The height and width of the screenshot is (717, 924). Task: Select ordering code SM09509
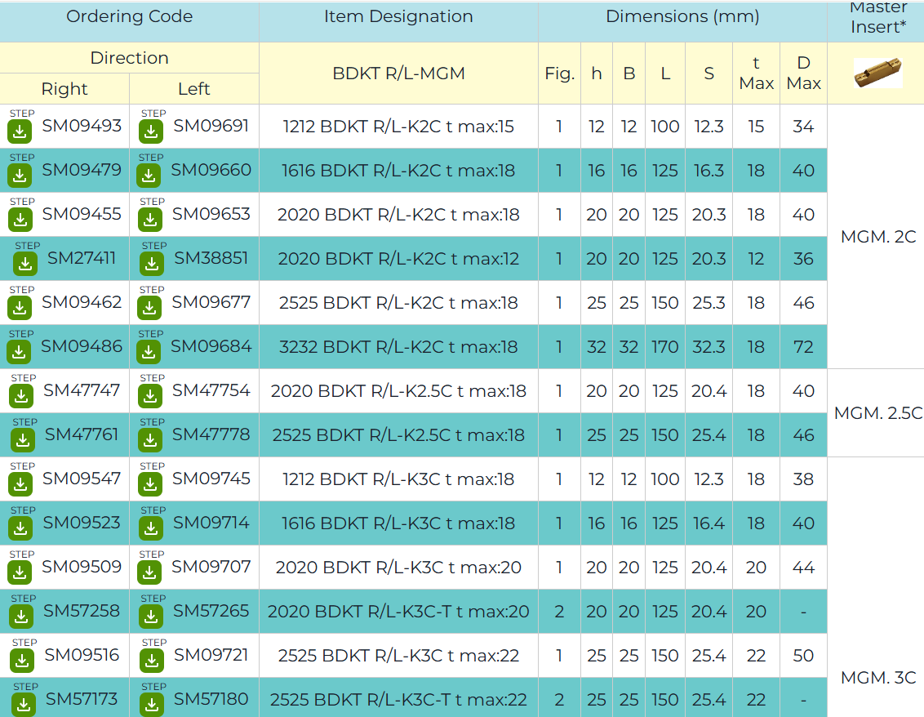click(x=82, y=568)
